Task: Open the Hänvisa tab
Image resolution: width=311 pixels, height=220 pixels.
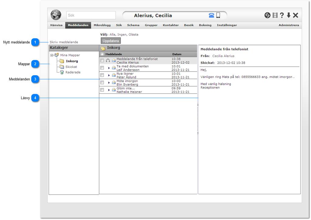Action: pos(56,25)
